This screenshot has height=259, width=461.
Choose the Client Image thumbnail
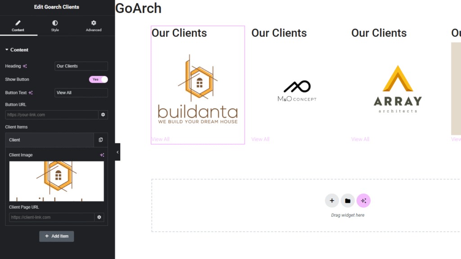(56, 181)
